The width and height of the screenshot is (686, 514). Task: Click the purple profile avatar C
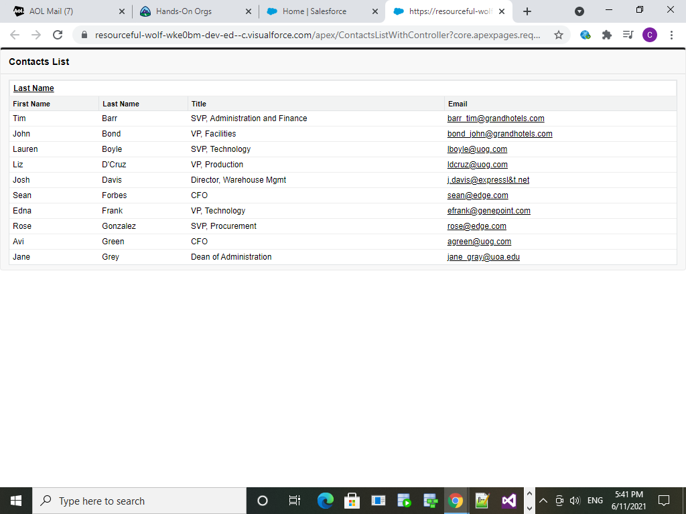650,35
